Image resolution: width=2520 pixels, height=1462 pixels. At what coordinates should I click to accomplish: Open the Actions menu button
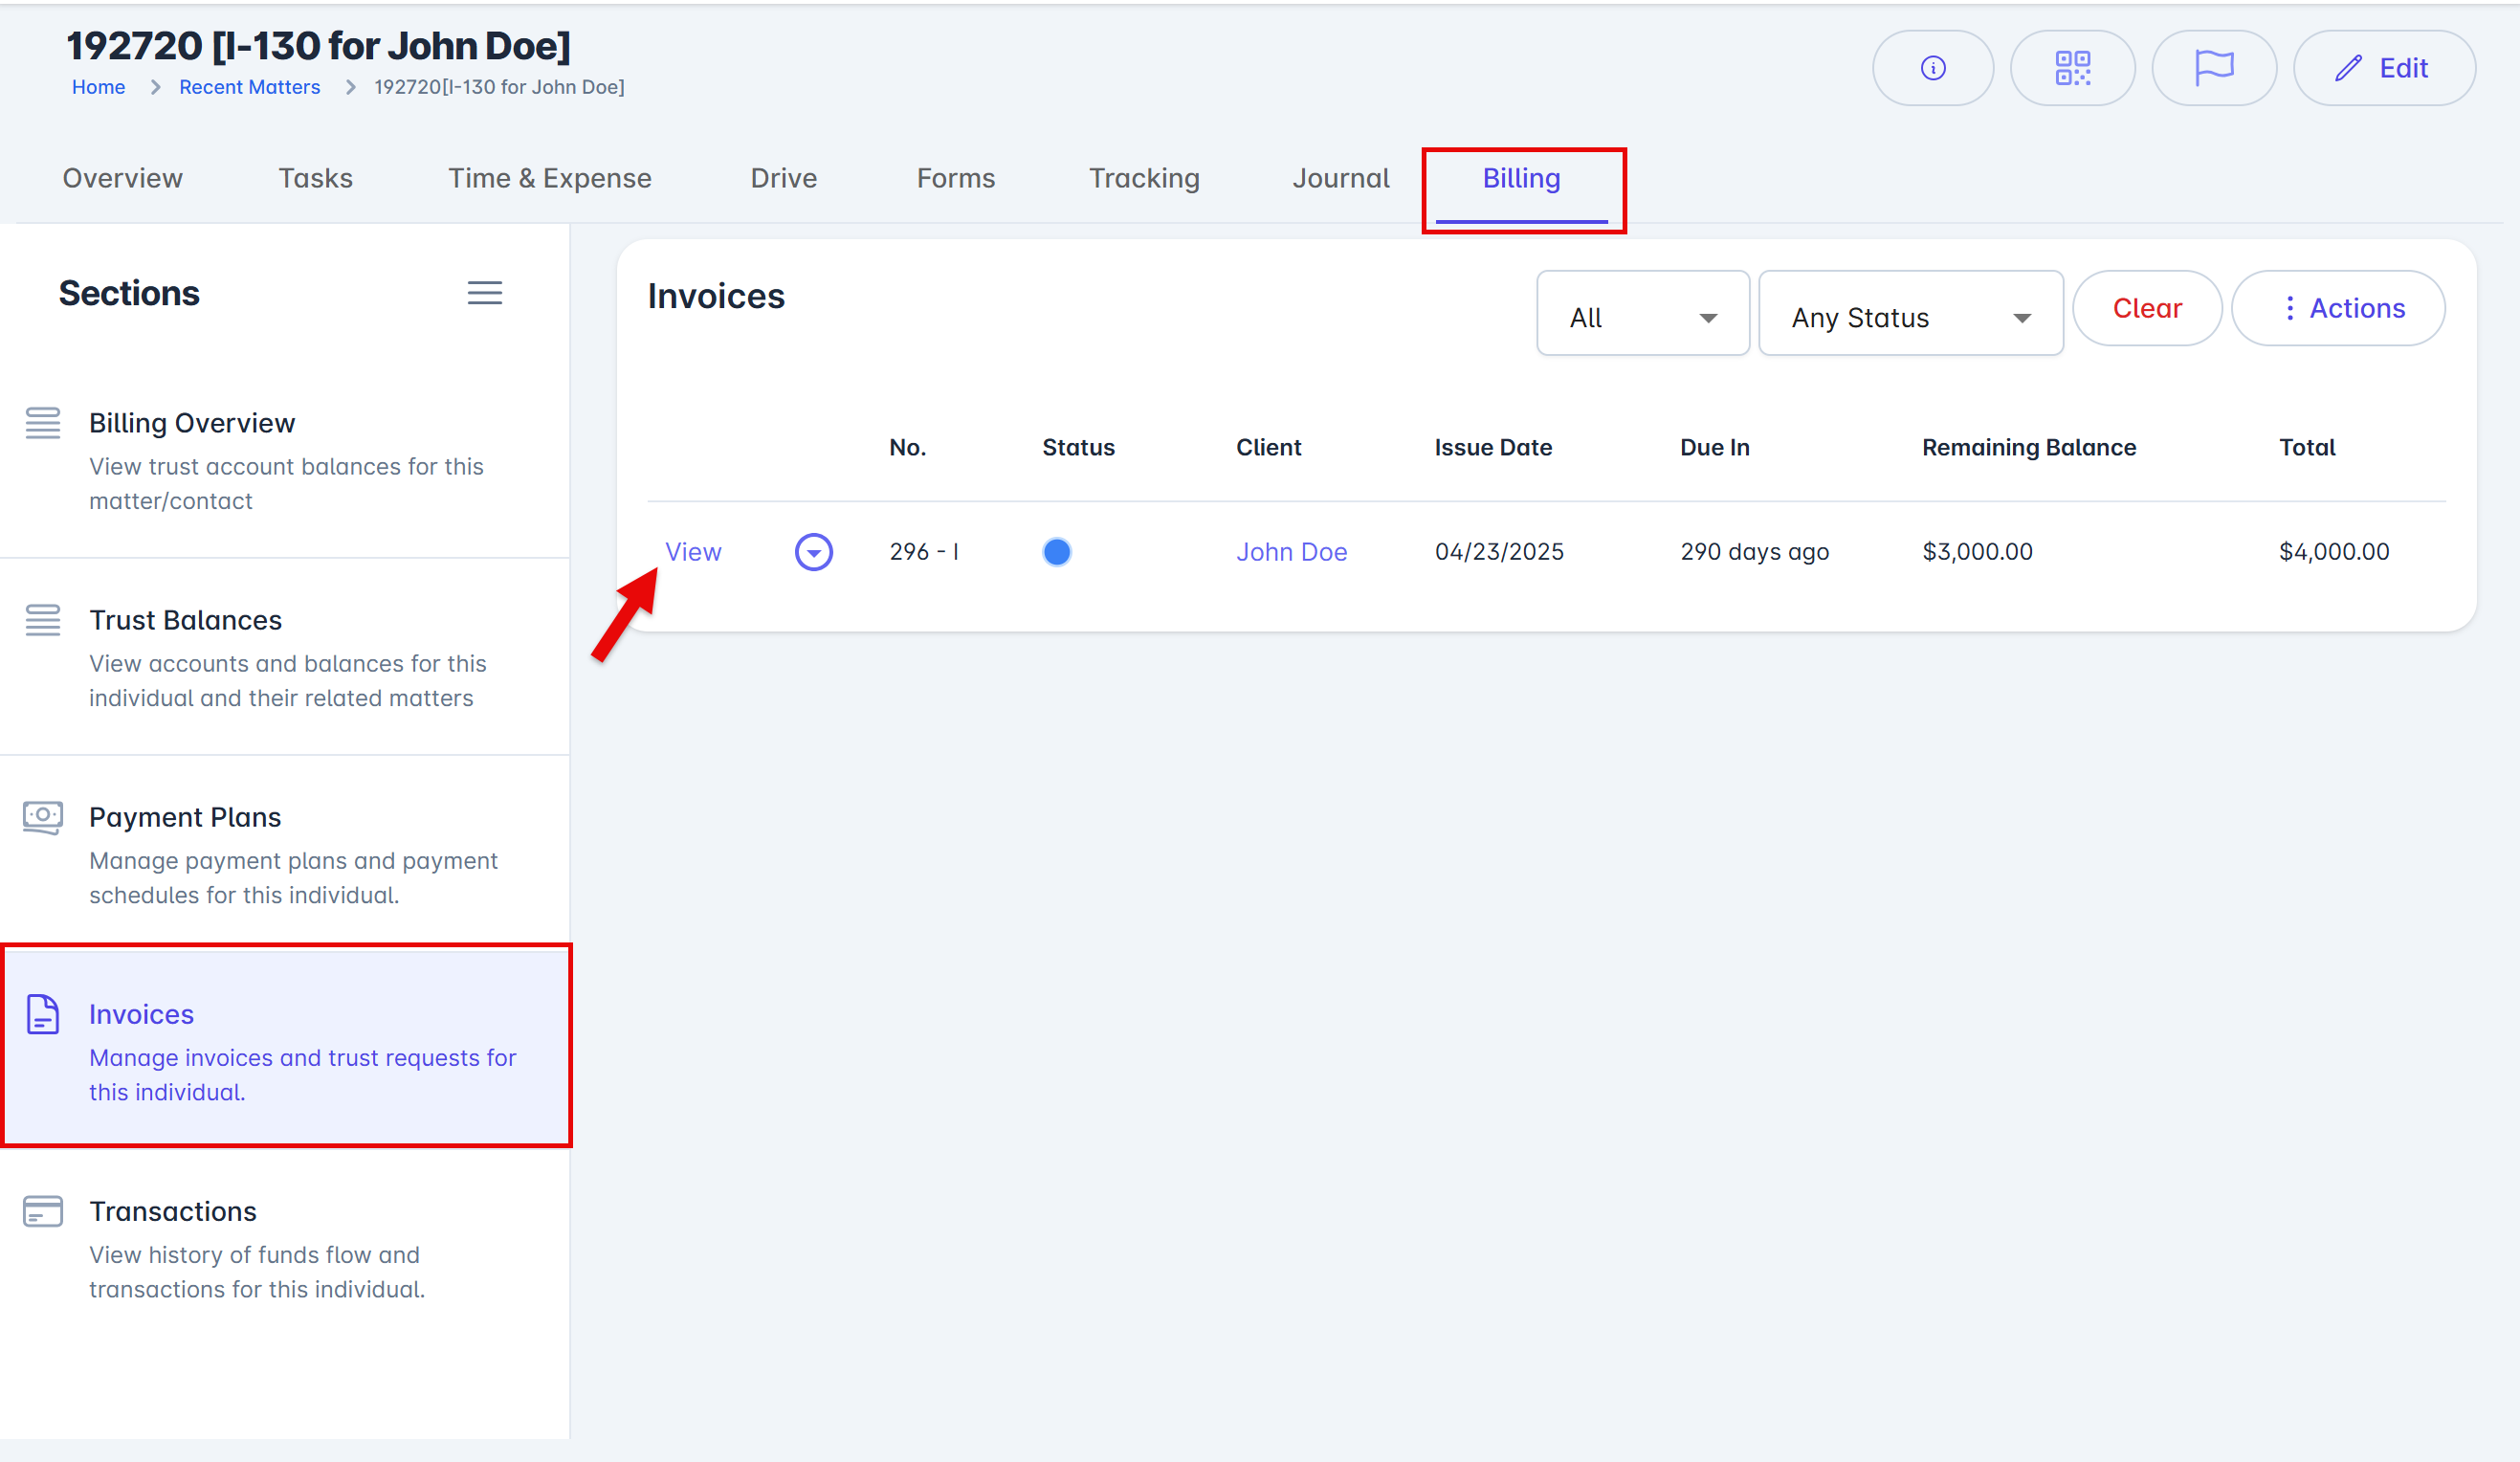[x=2338, y=308]
